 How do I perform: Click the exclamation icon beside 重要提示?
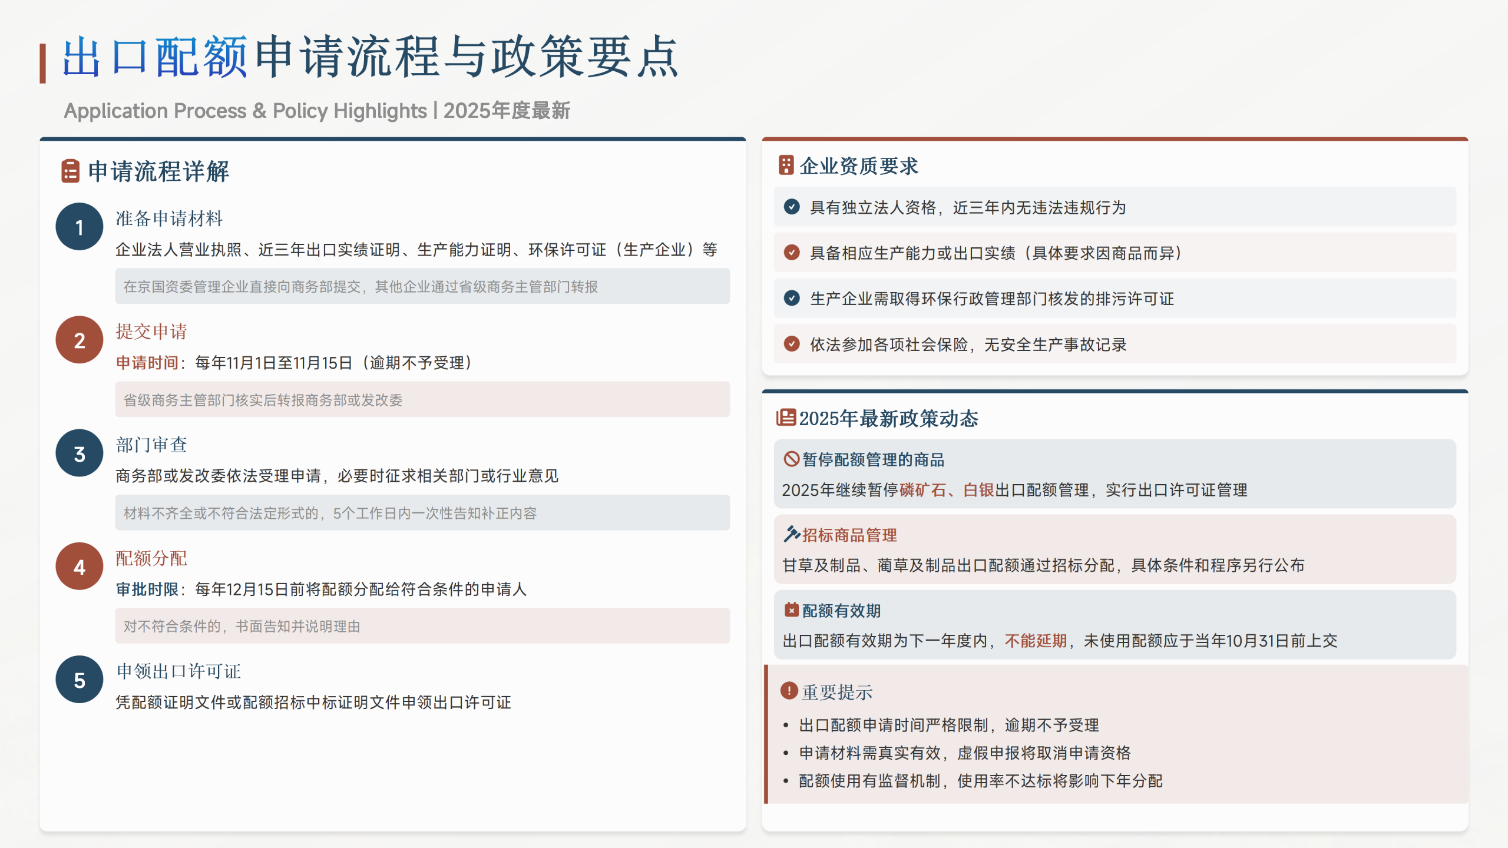pos(789,691)
